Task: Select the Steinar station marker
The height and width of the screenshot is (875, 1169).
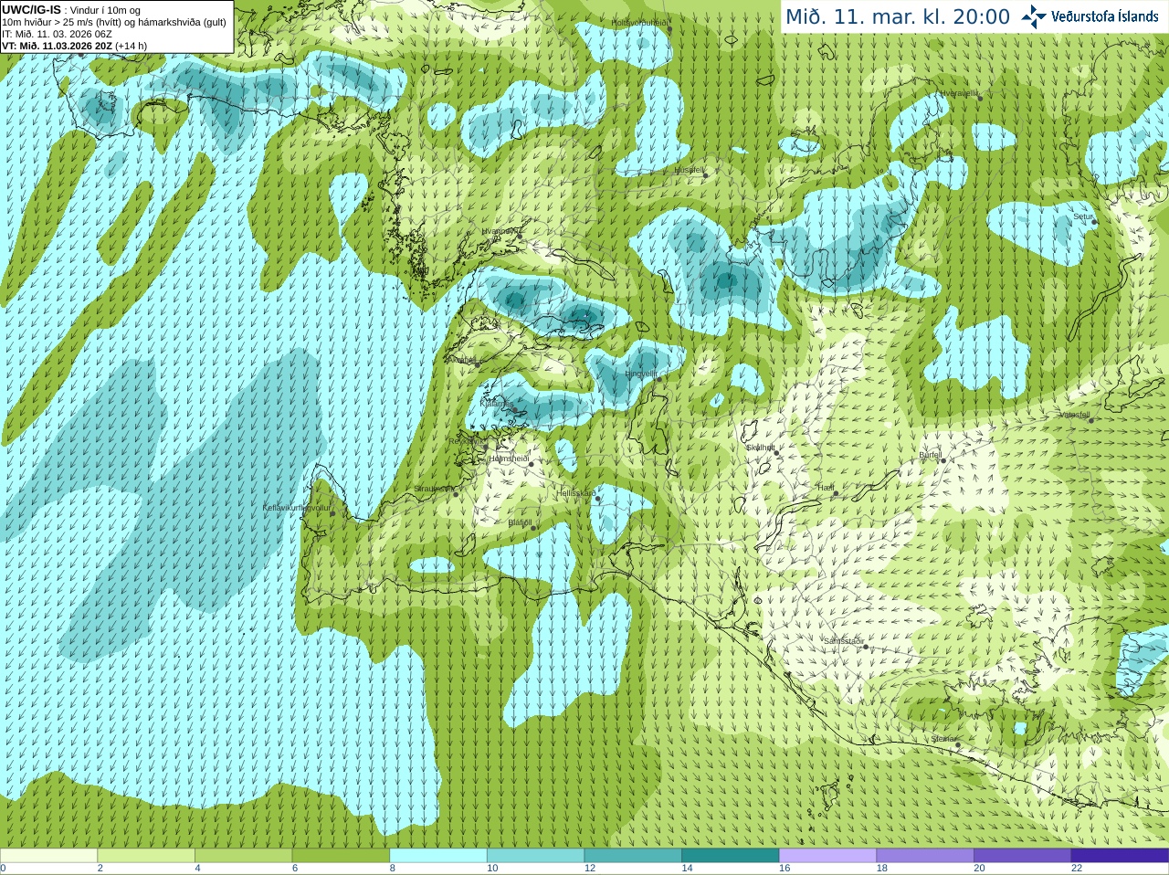Action: pos(957,744)
